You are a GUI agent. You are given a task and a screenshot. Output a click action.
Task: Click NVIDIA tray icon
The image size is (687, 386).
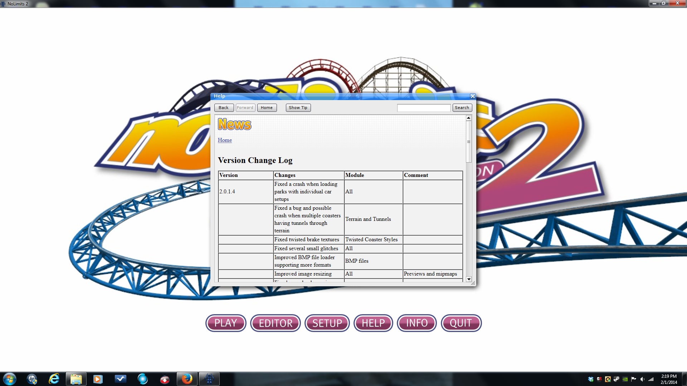tap(625, 379)
